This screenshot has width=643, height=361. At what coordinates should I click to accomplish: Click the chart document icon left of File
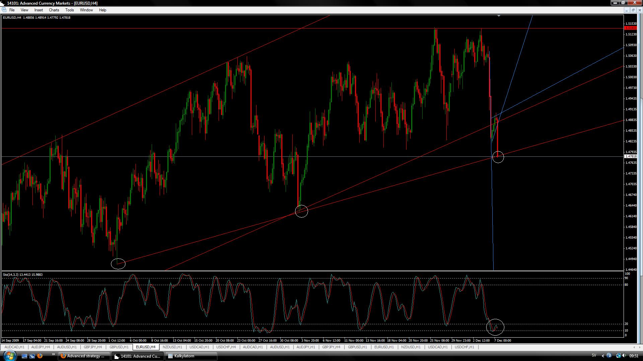point(4,10)
